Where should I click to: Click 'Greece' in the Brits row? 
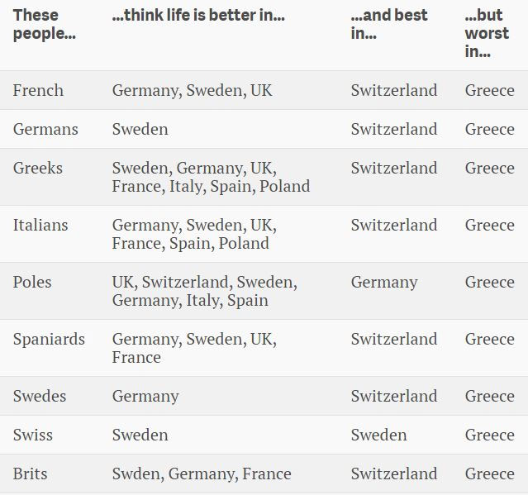[x=489, y=474]
